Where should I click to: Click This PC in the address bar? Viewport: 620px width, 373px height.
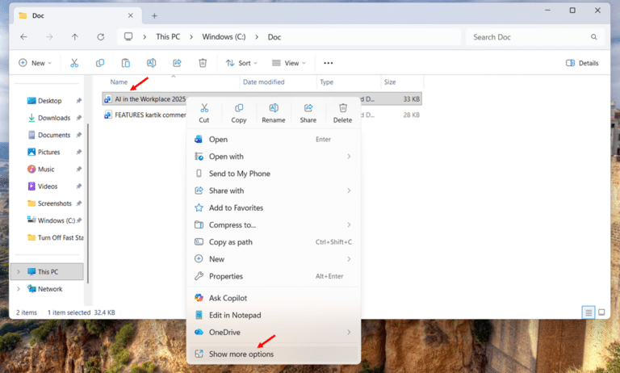pyautogui.click(x=168, y=37)
